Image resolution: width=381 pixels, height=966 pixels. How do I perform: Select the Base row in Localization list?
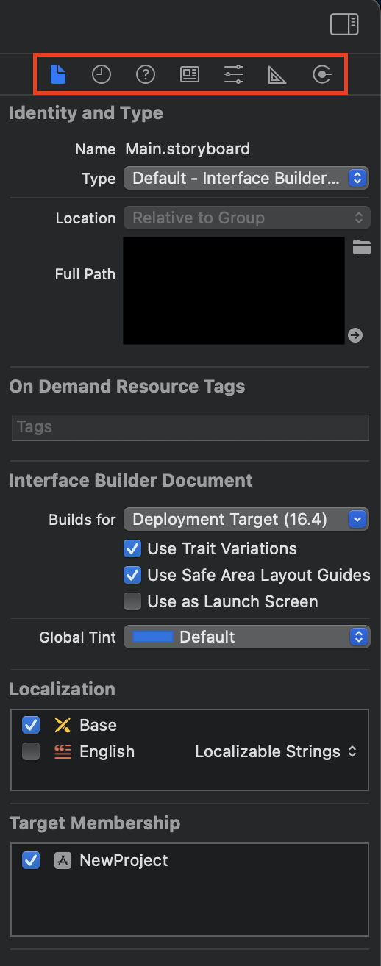pyautogui.click(x=190, y=725)
